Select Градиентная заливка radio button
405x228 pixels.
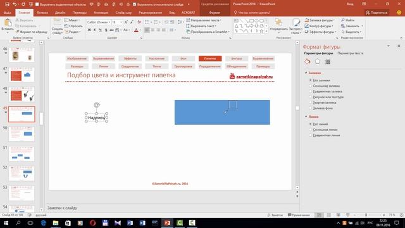[311, 91]
